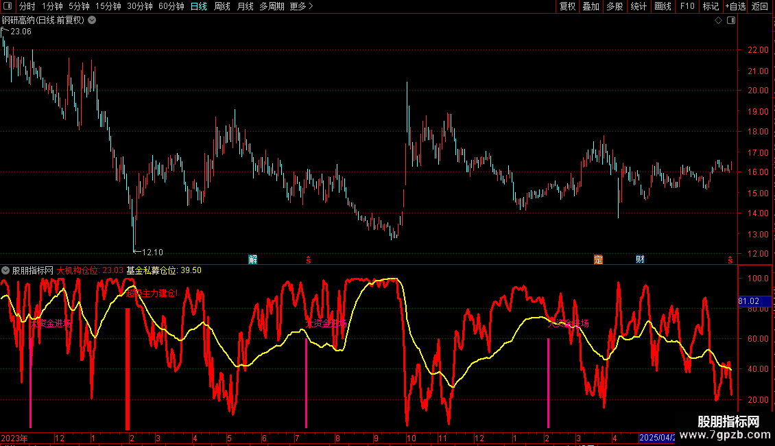
Task: Expand the 更多 periods menu
Action: [x=301, y=7]
